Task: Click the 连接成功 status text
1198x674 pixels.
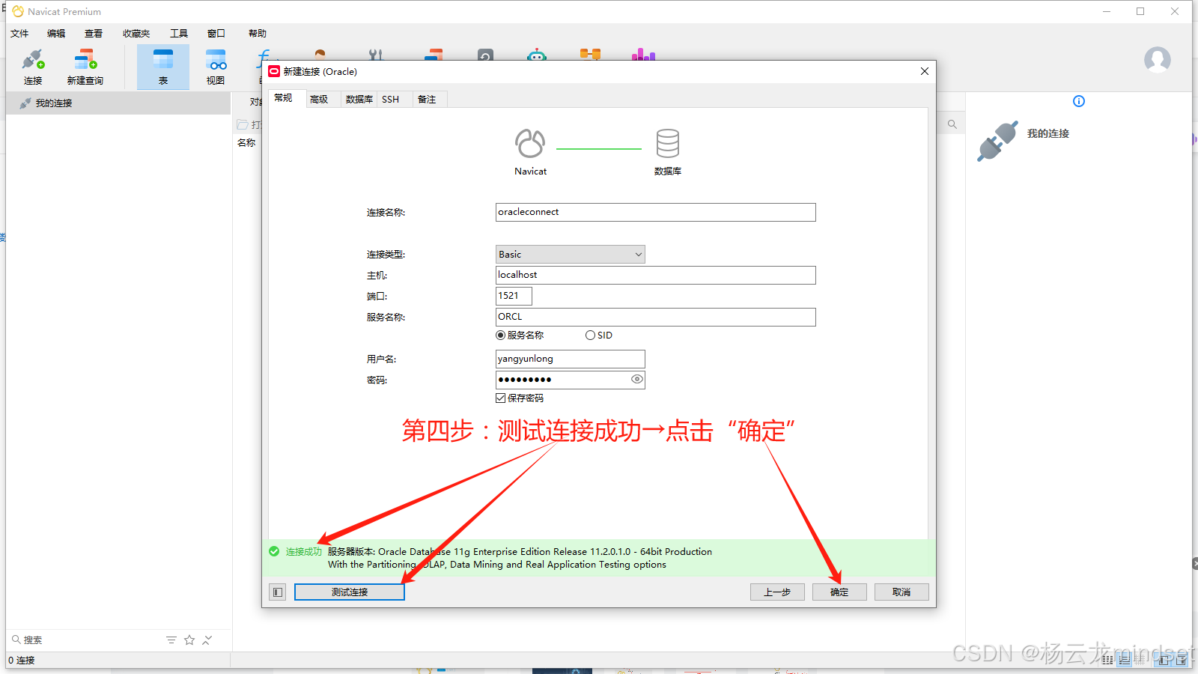Action: coord(304,552)
